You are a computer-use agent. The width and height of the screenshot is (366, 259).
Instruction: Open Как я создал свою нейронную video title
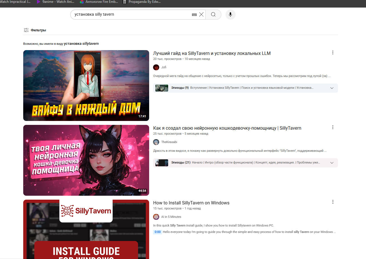227,128
